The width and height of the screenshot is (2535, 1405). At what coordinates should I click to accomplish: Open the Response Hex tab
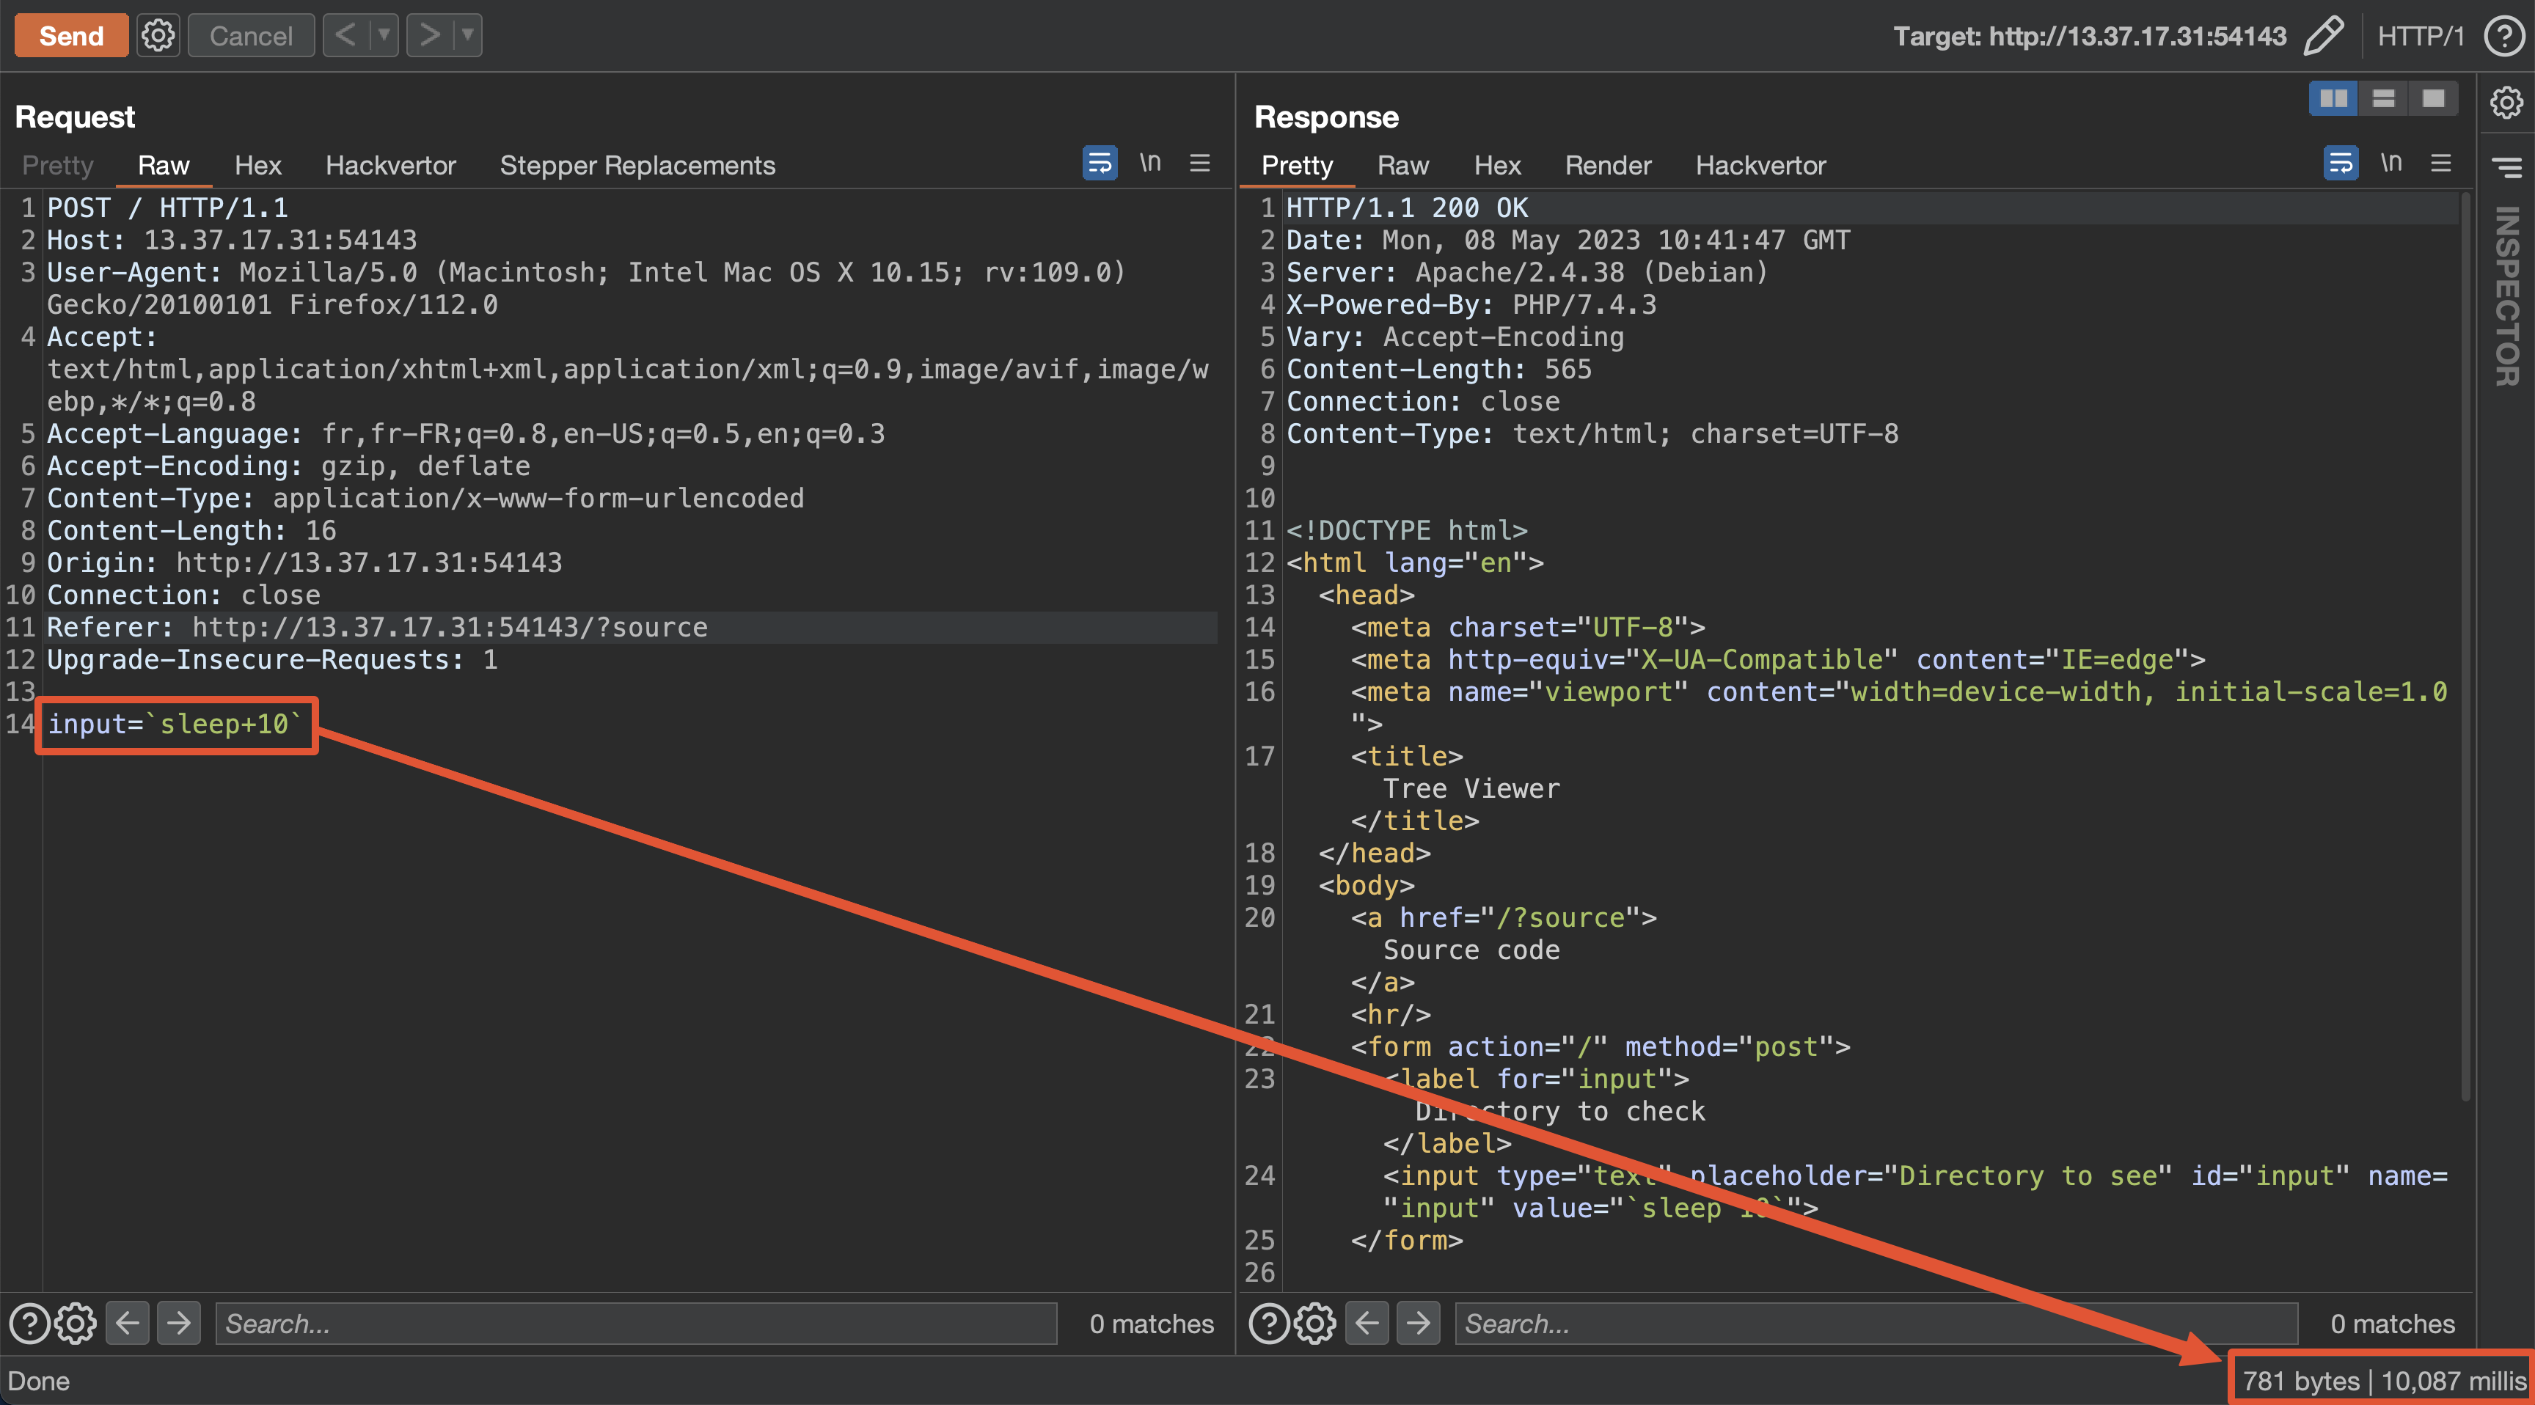coord(1498,165)
